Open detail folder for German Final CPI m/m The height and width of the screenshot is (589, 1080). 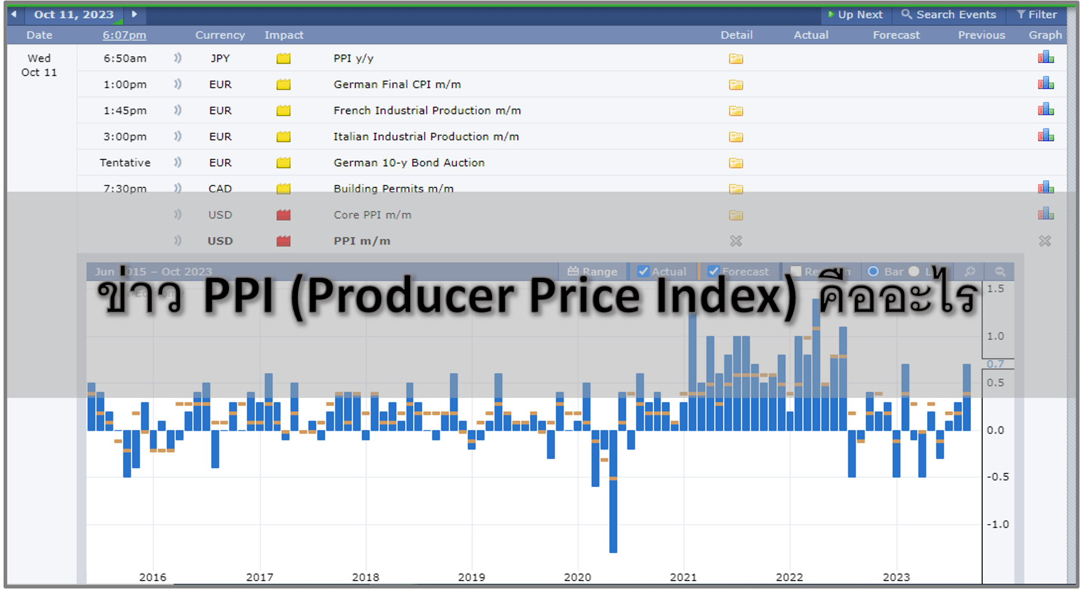736,85
